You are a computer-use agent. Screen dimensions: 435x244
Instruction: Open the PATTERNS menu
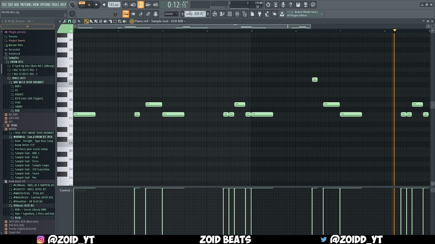pyautogui.click(x=26, y=4)
